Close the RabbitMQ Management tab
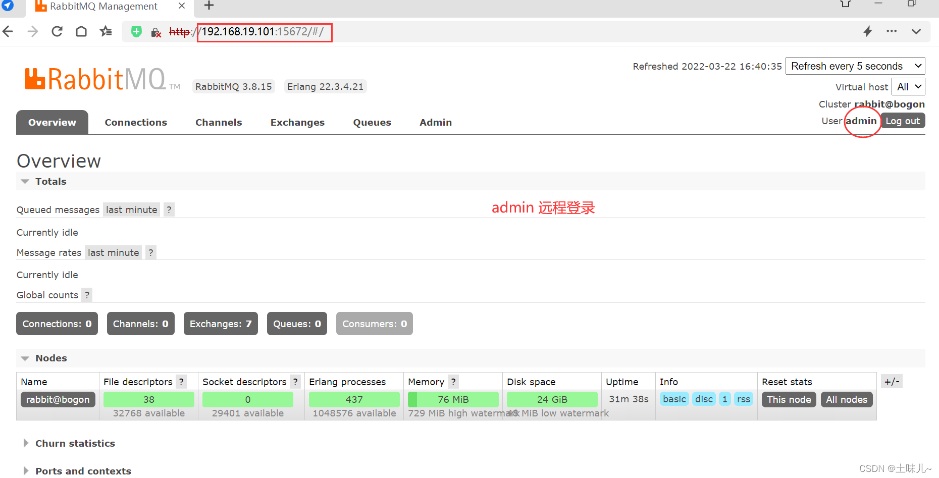The image size is (939, 478). click(x=182, y=6)
